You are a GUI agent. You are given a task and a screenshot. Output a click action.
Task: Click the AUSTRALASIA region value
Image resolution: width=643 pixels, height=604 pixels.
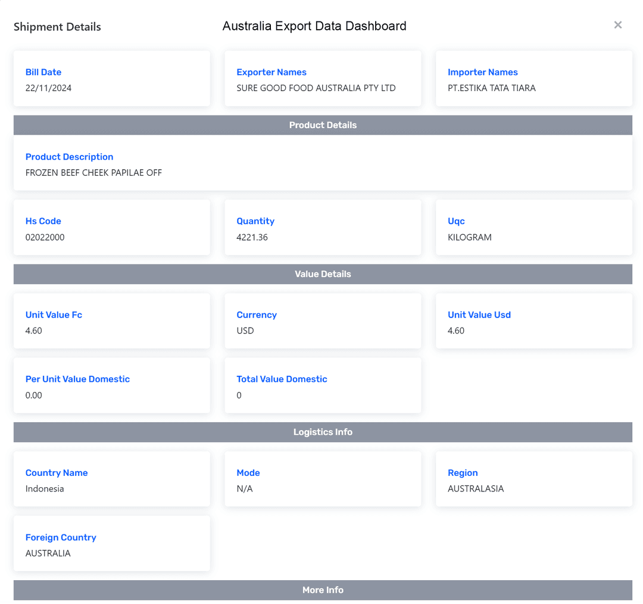pos(475,488)
